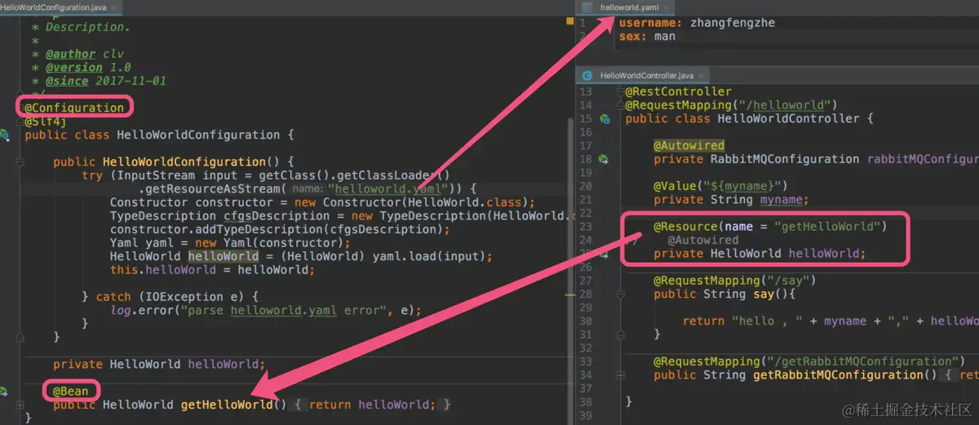Click the @since 2017-11-01 Javadoc tag
The width and height of the screenshot is (979, 425).
[105, 81]
